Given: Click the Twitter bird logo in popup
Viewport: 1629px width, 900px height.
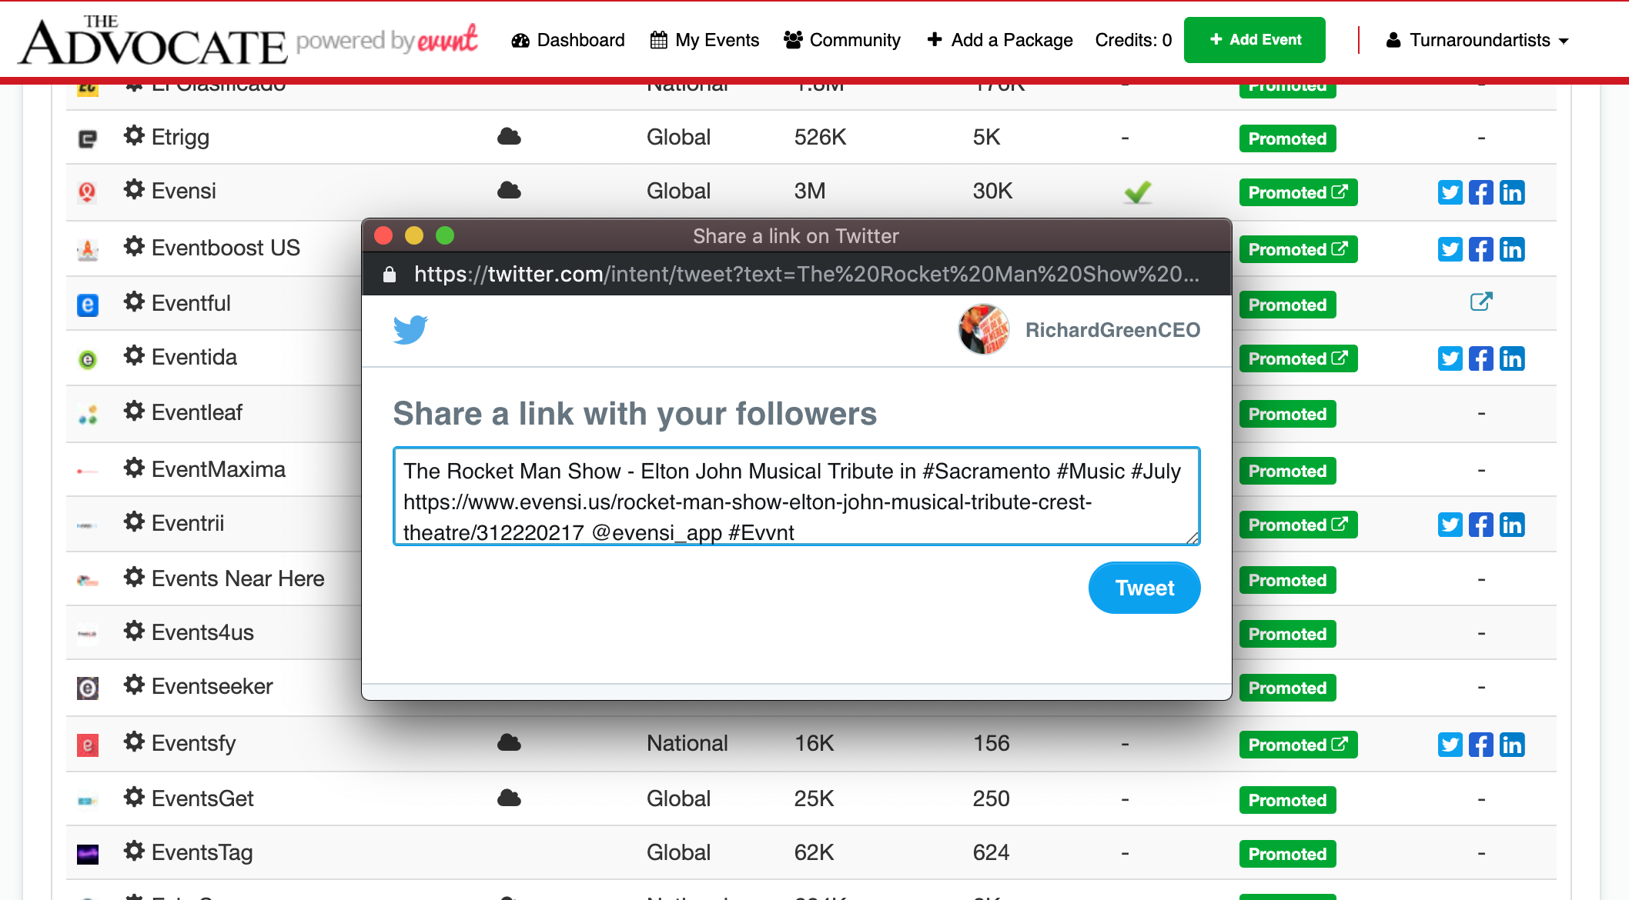Looking at the screenshot, I should [x=410, y=329].
